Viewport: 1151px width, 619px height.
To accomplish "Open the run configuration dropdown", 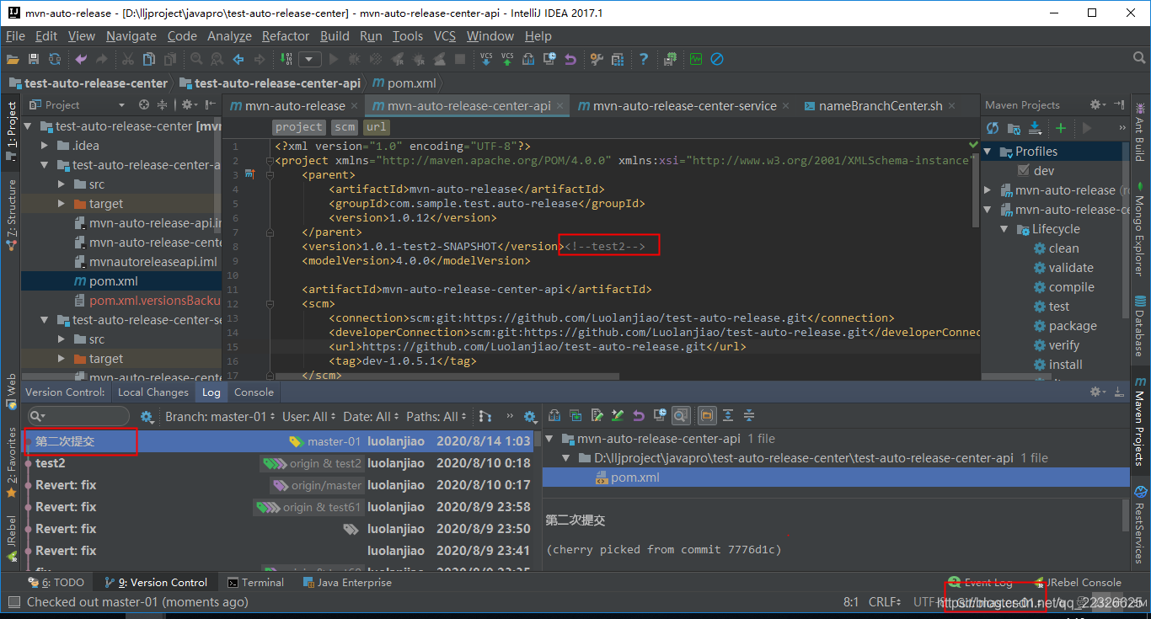I will (x=310, y=59).
